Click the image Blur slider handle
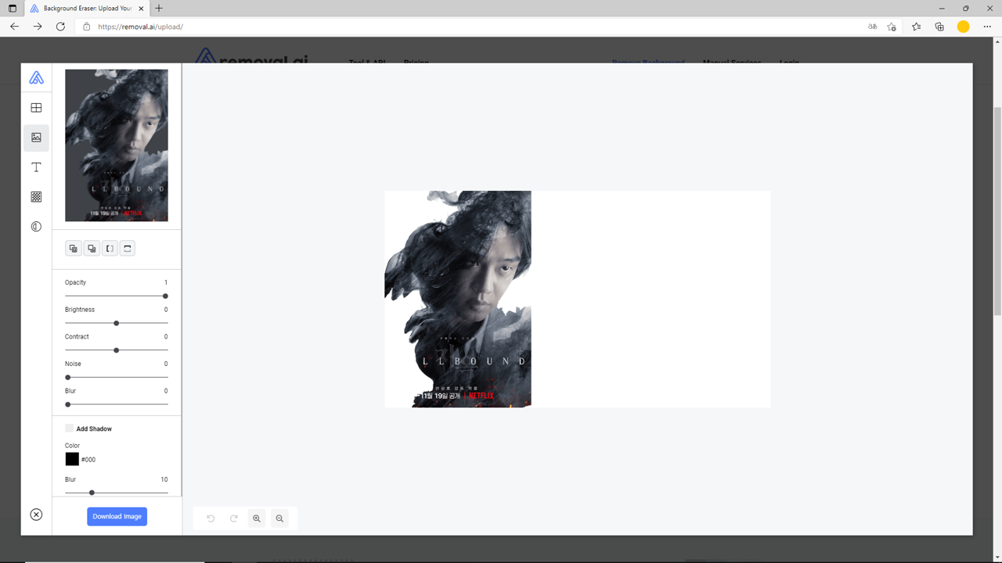Viewport: 1002px width, 563px height. tap(68, 404)
